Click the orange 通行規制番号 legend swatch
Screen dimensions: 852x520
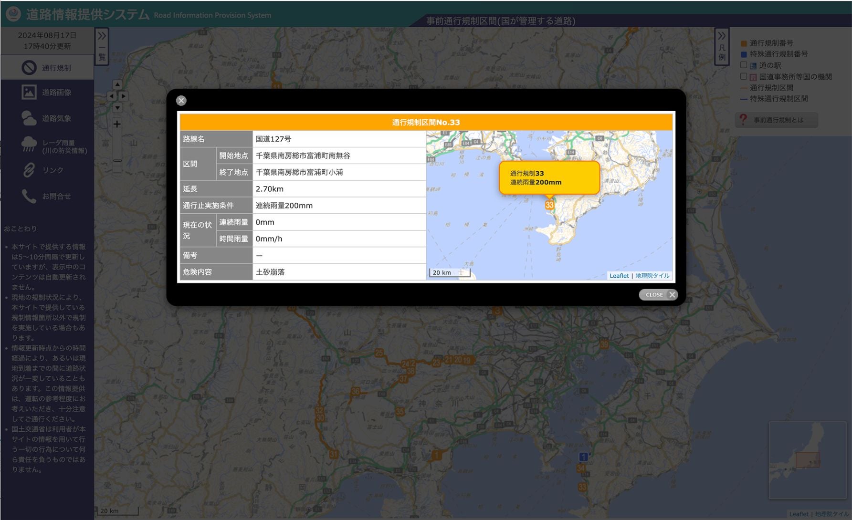click(x=743, y=43)
